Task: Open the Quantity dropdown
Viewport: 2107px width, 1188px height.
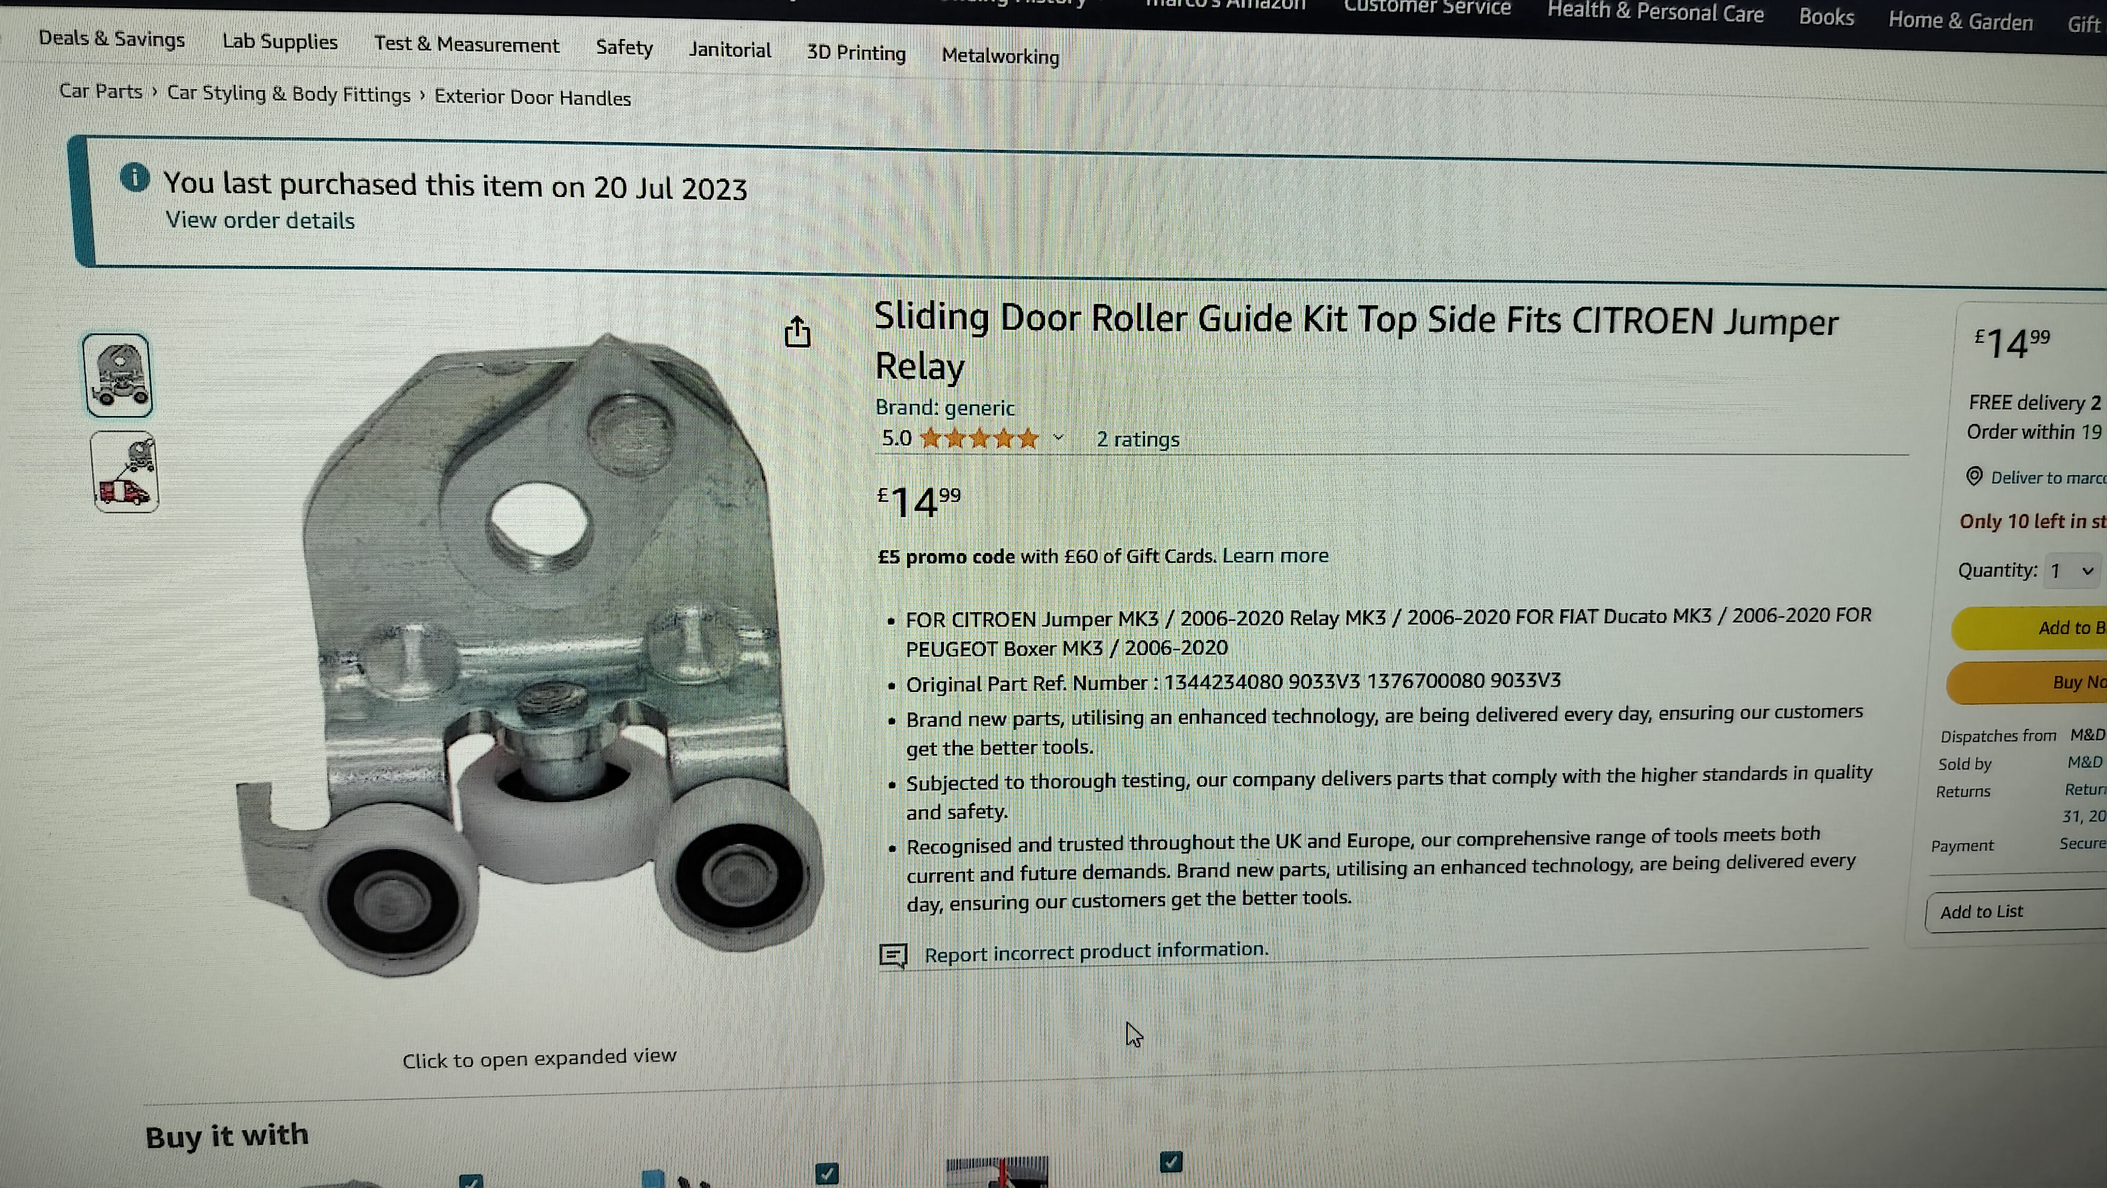Action: [2073, 571]
